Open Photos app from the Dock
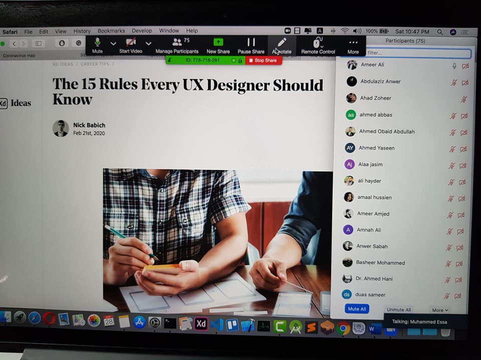 [94, 320]
